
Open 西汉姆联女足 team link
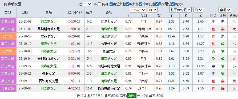pyautogui.click(x=49, y=81)
